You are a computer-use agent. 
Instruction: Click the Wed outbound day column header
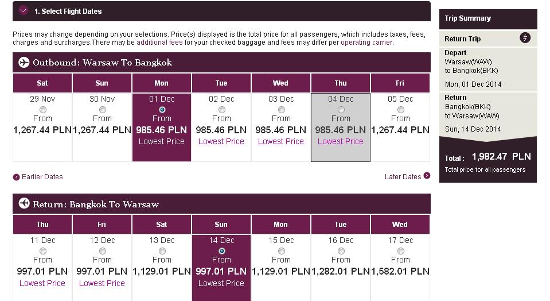(280, 83)
